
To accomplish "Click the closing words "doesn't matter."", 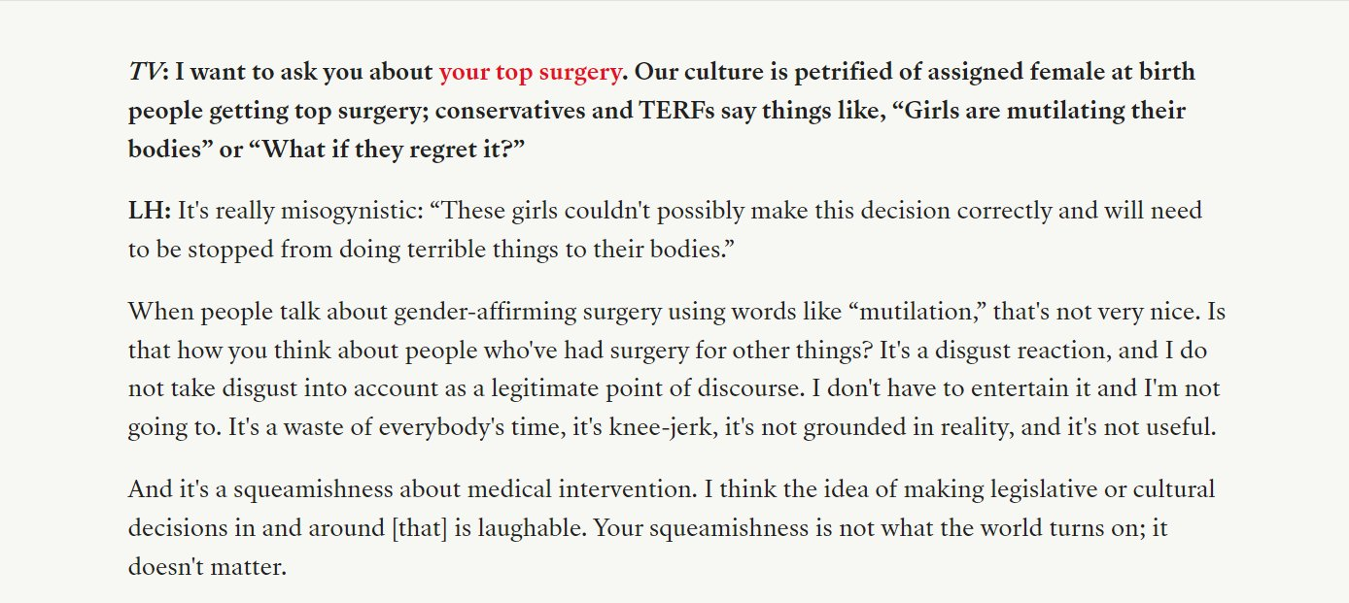I will pyautogui.click(x=207, y=567).
